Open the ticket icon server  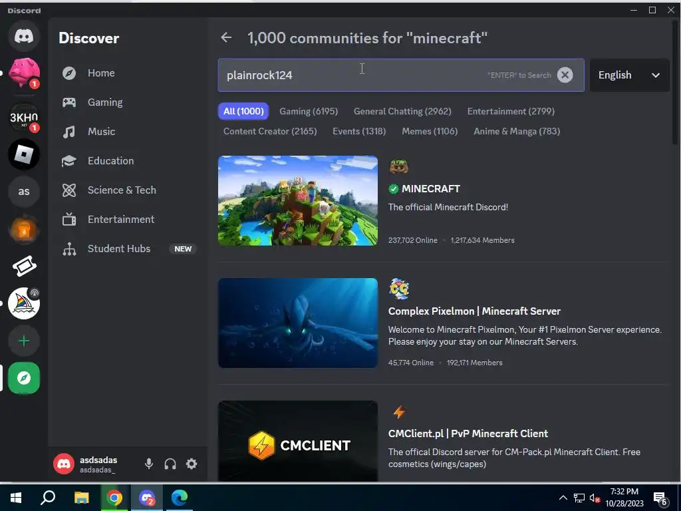click(24, 266)
